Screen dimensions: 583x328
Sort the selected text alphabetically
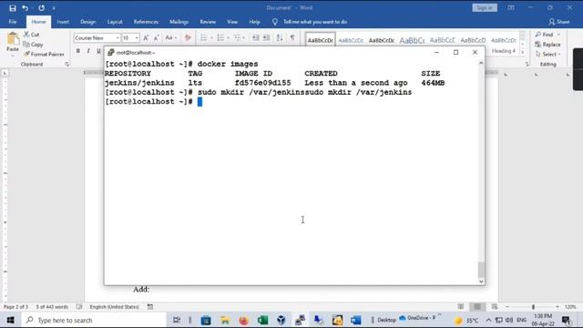pos(280,38)
